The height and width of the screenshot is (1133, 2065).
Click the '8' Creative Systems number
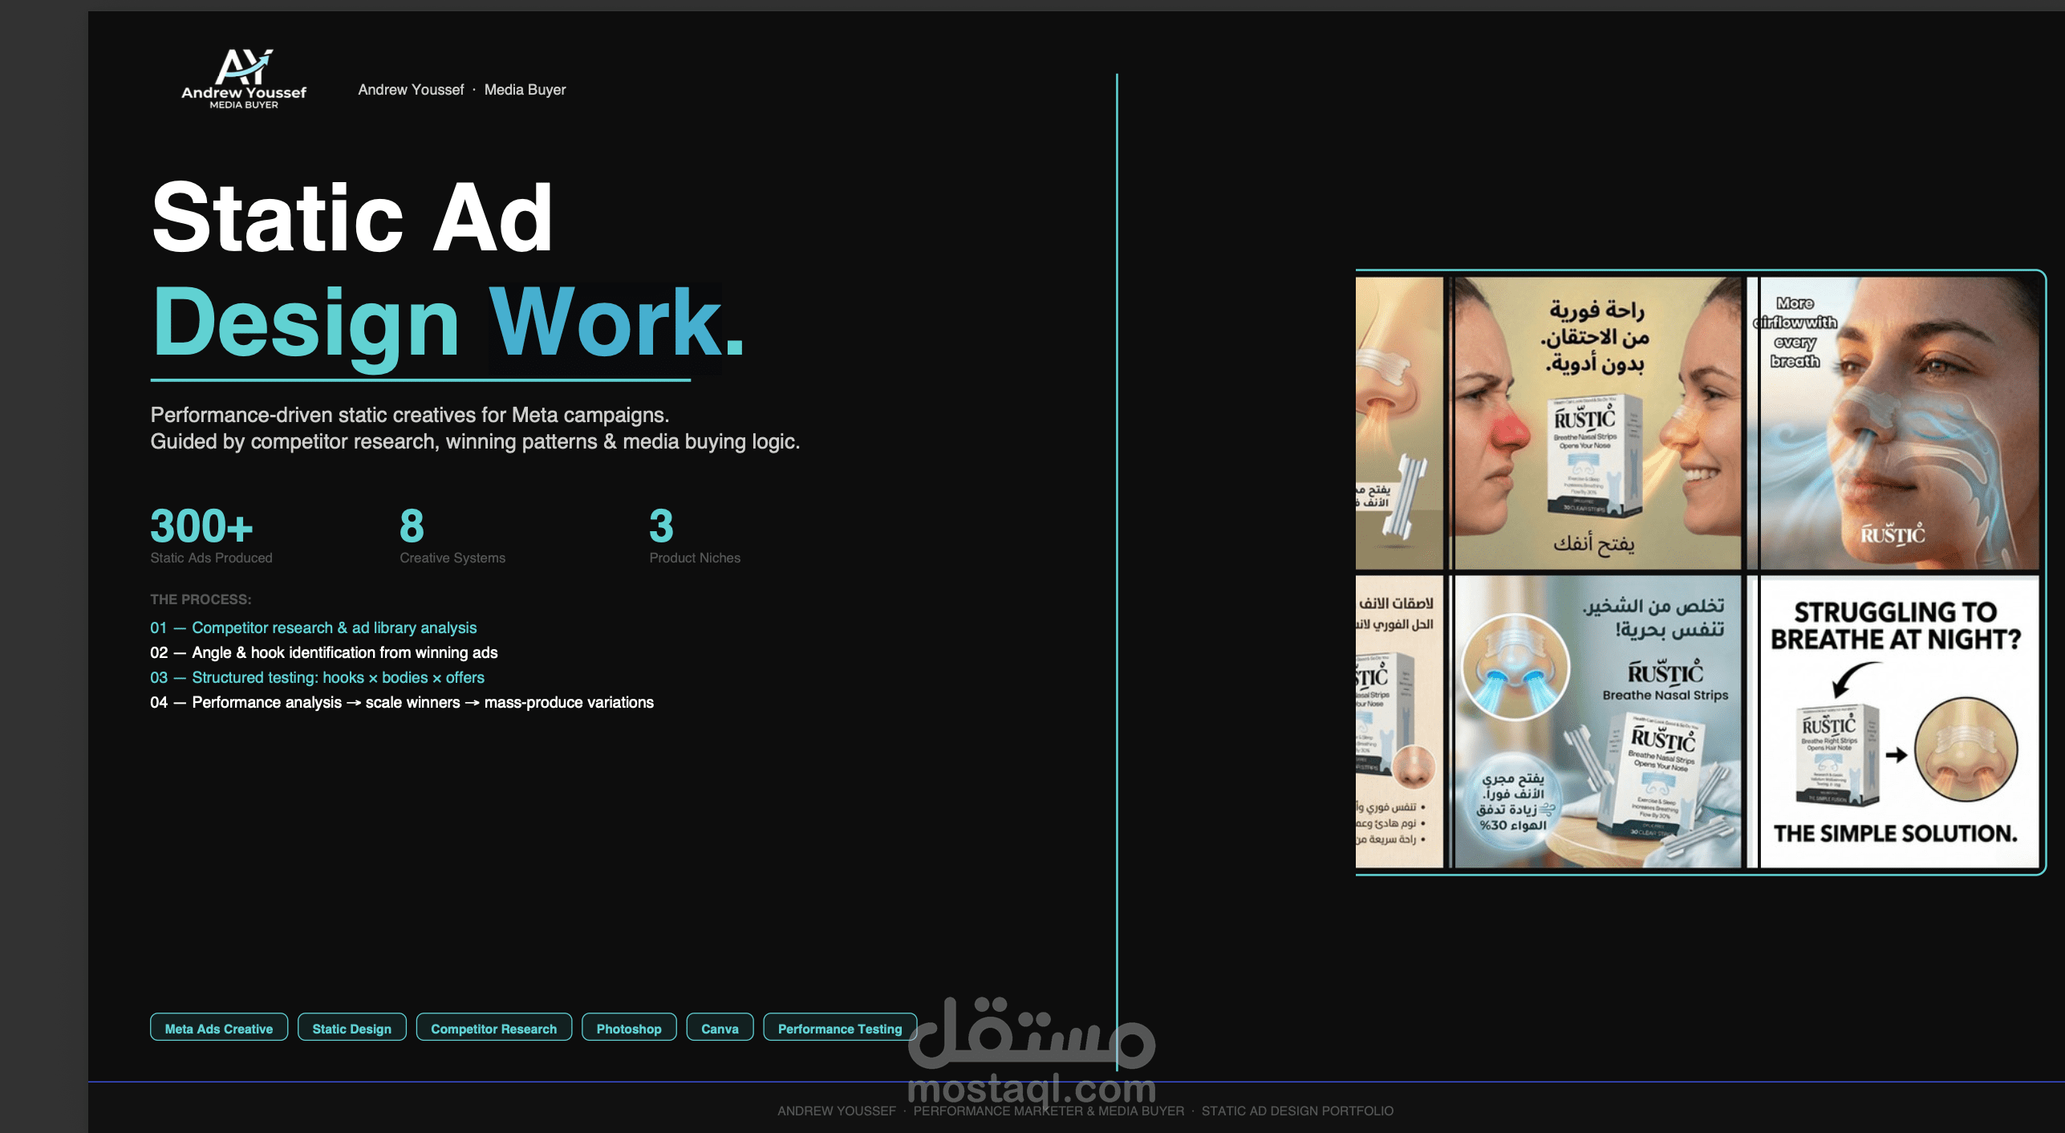click(x=412, y=526)
